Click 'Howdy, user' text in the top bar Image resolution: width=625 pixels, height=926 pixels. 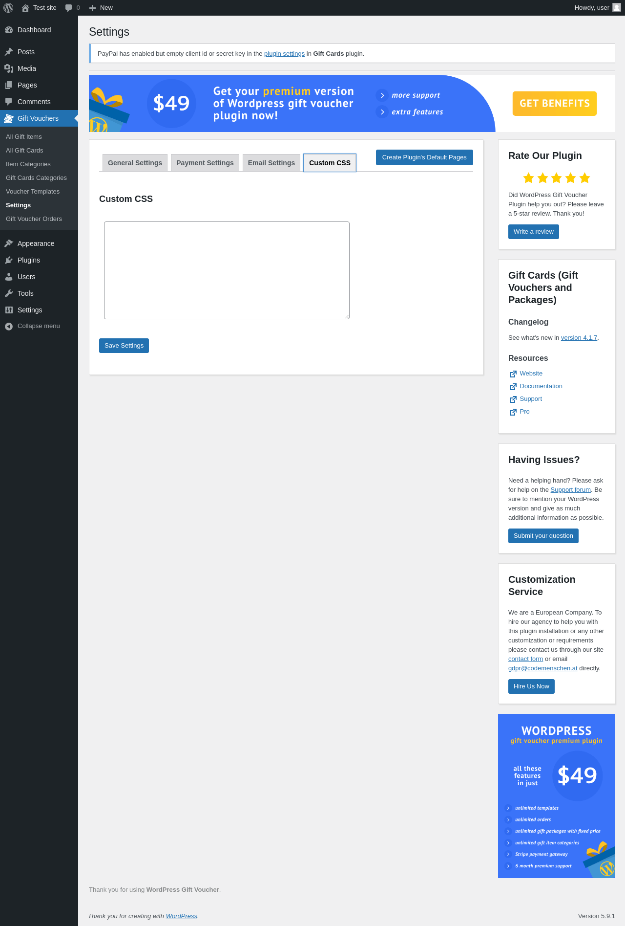click(592, 8)
